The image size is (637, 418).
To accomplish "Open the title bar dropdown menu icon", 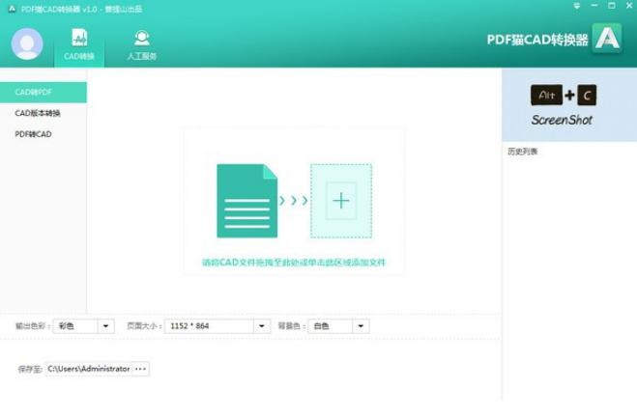I will 576,6.
